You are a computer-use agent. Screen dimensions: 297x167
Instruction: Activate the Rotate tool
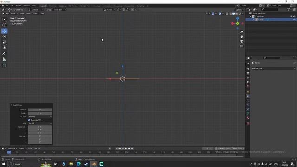(4, 37)
